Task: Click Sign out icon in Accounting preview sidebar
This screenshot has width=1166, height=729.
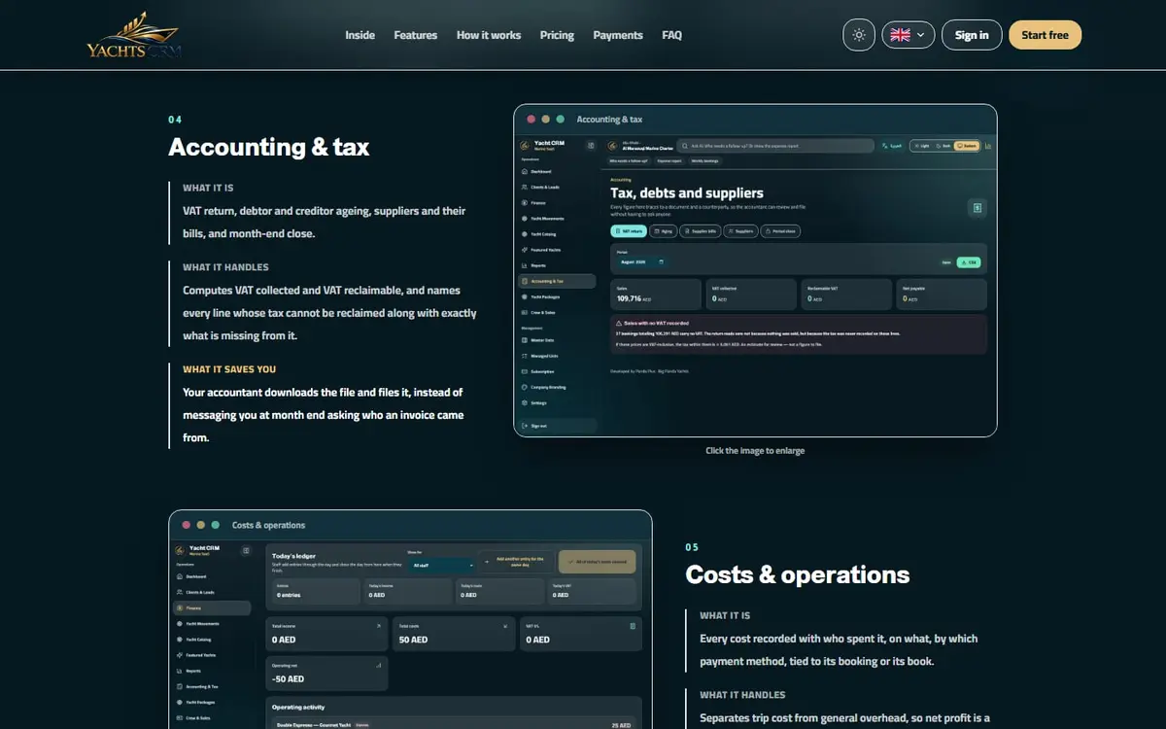Action: (x=525, y=426)
